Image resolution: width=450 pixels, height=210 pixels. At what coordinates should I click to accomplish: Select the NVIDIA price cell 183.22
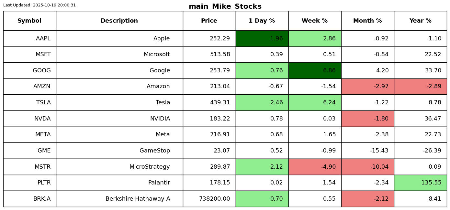[x=209, y=119]
